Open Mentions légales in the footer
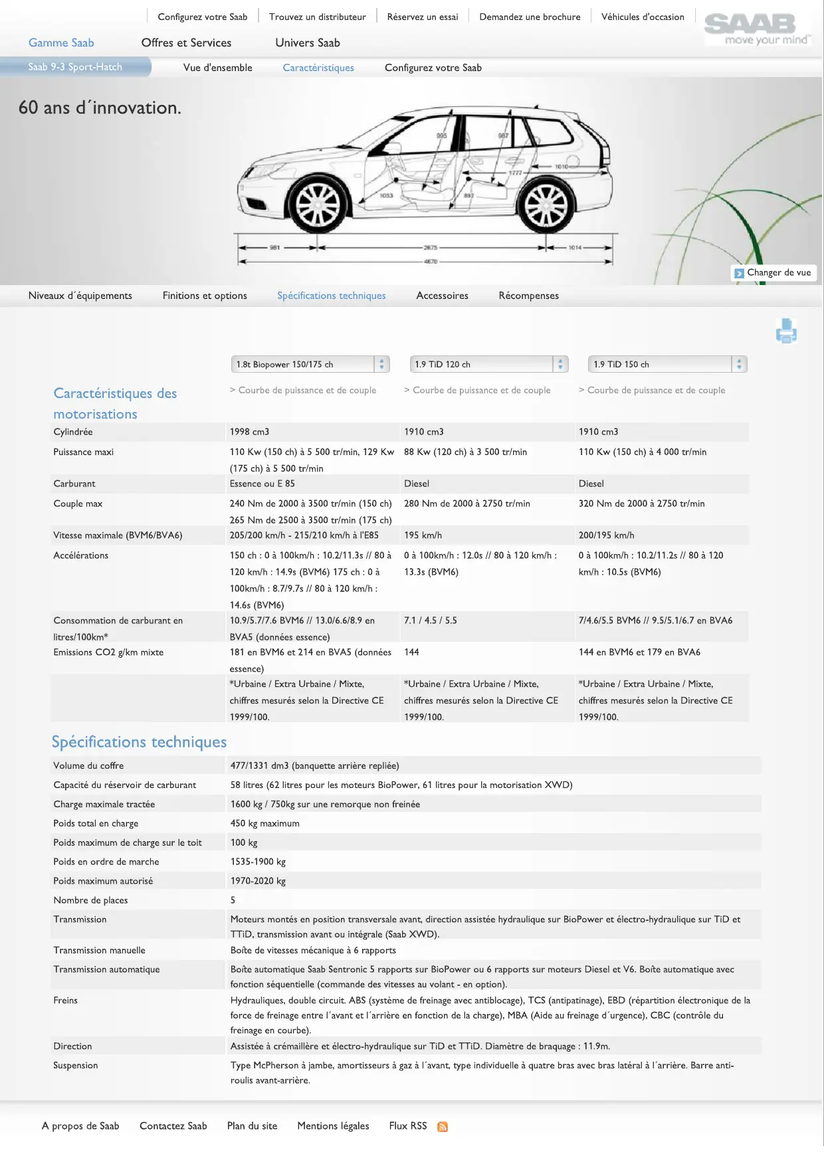 [x=333, y=1126]
